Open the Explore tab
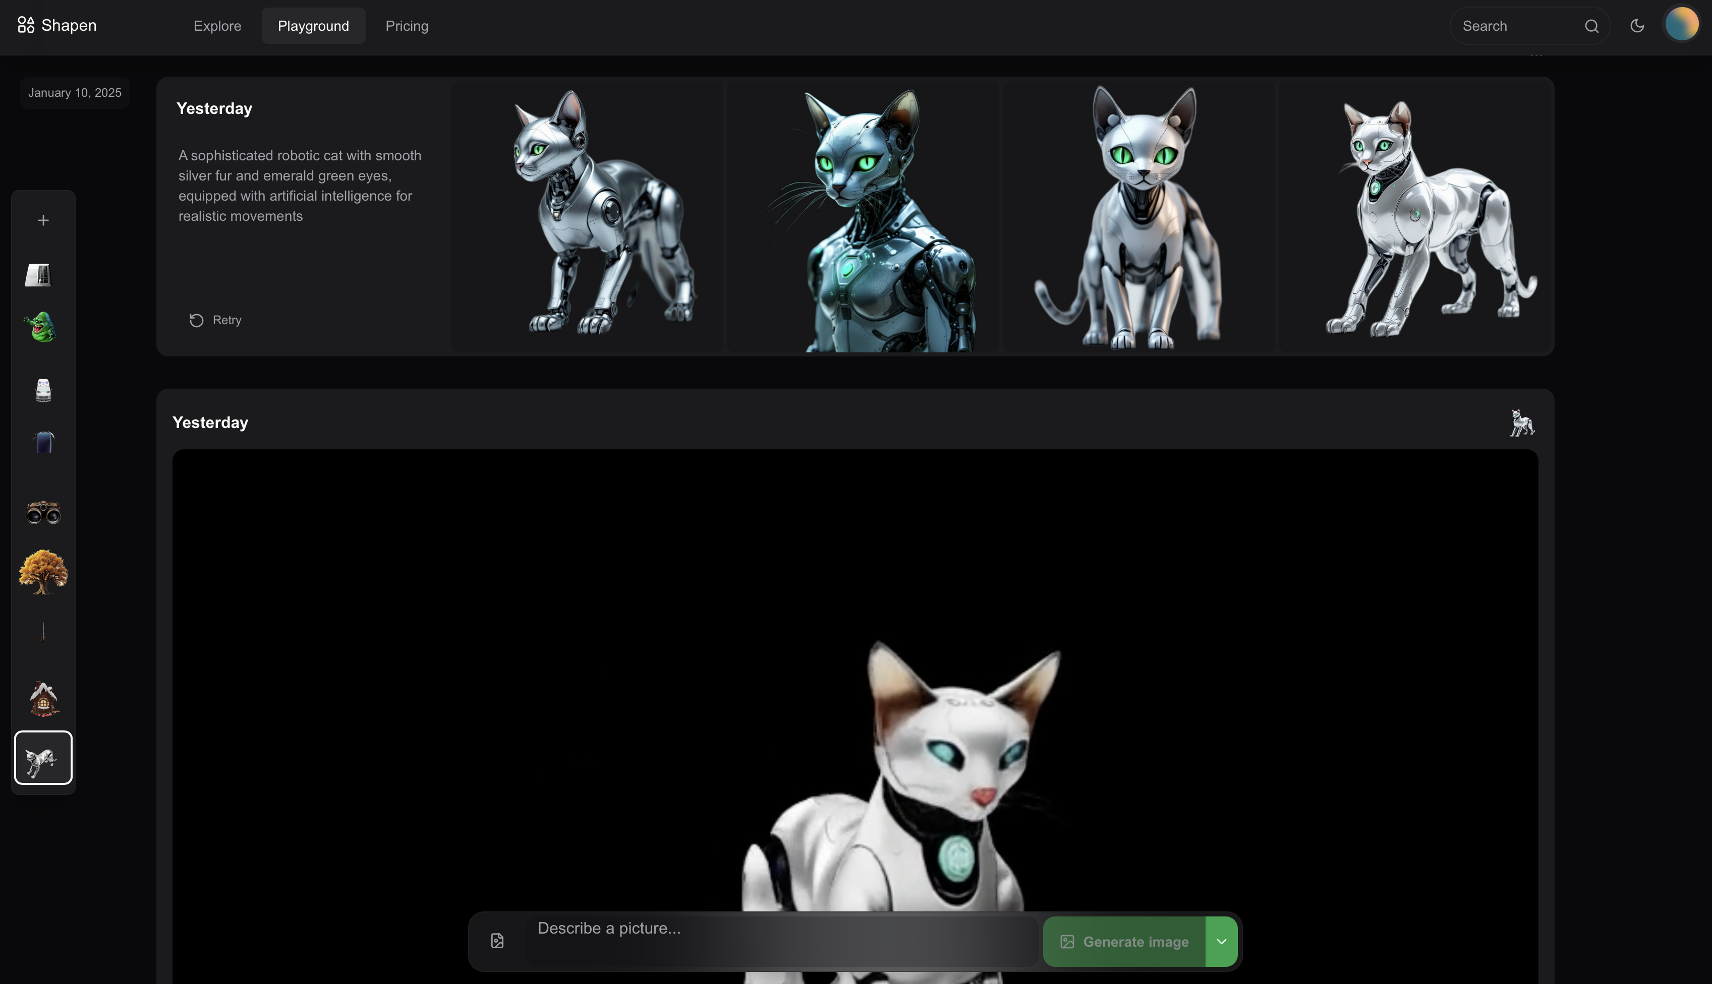Viewport: 1712px width, 984px height. (x=217, y=26)
